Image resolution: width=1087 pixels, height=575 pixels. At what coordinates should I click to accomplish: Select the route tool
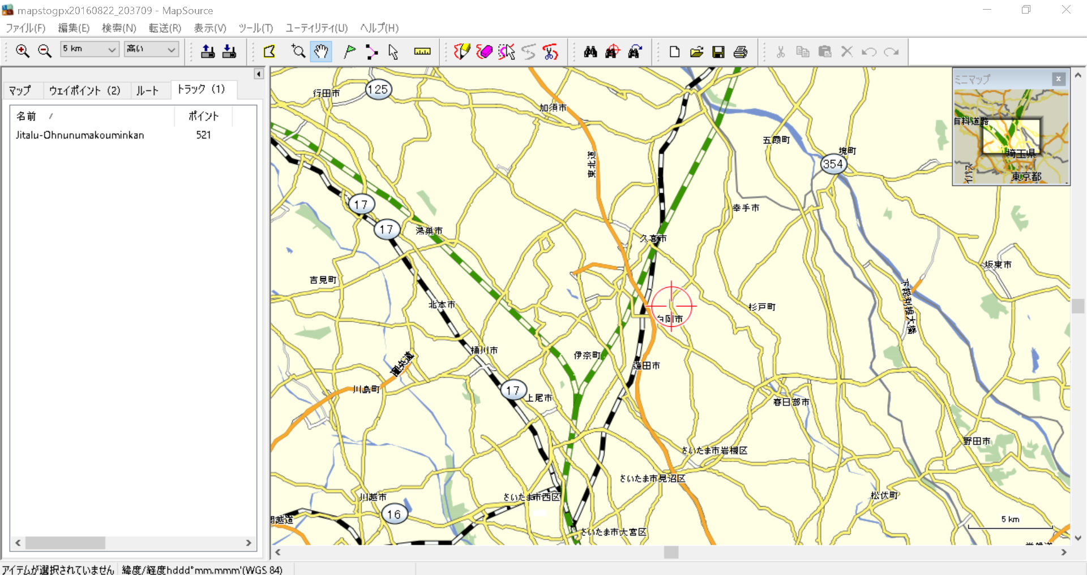(x=371, y=51)
